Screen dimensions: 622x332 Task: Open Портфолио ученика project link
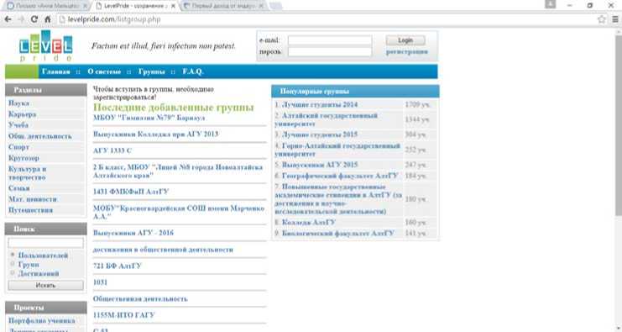coord(42,320)
